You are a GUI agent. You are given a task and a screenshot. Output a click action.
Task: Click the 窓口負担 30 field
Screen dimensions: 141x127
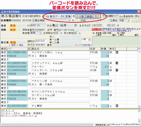[76, 33]
